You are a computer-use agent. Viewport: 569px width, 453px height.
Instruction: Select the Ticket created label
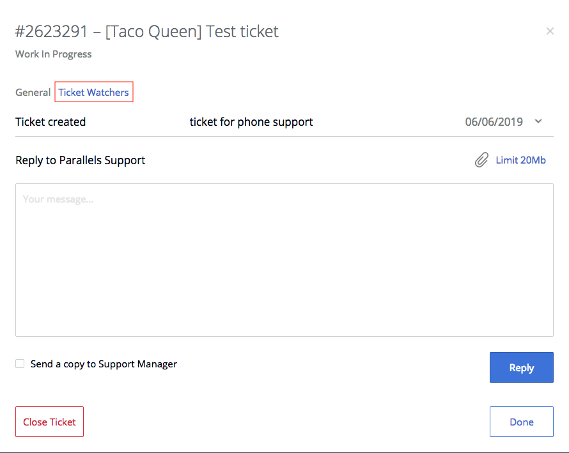[x=51, y=122]
